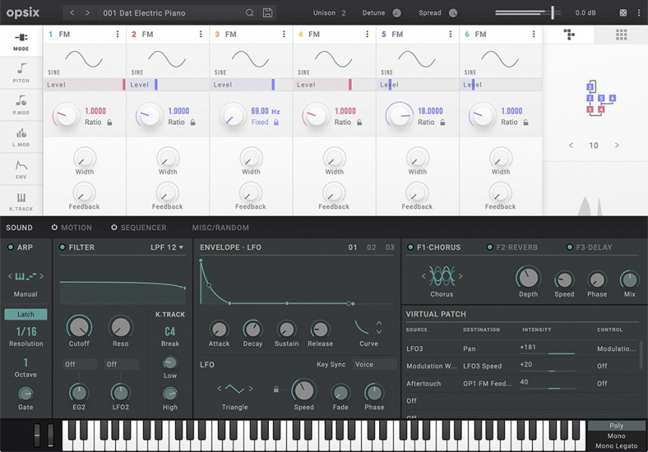The width and height of the screenshot is (648, 452).
Task: Open the algorithm view icon top right
Action: [569, 34]
